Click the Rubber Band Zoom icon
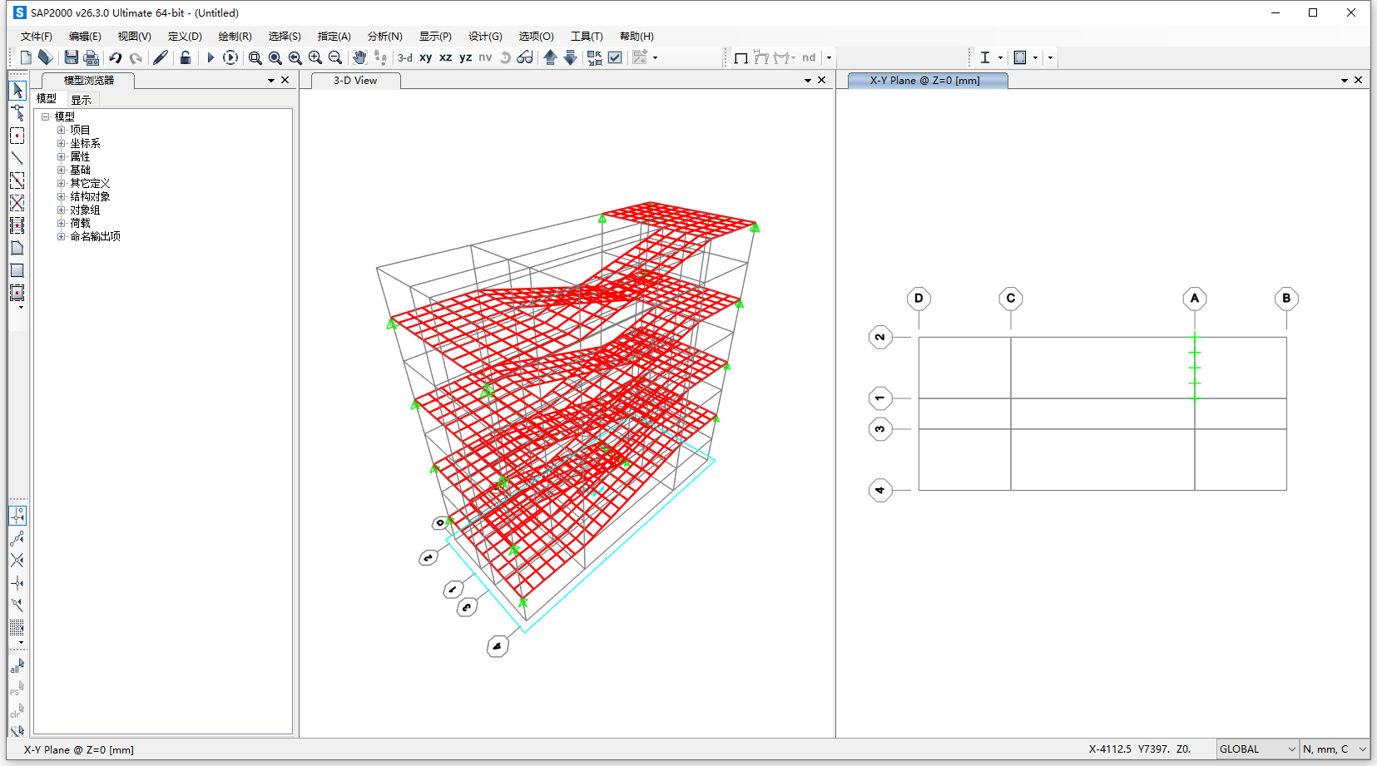 255,57
